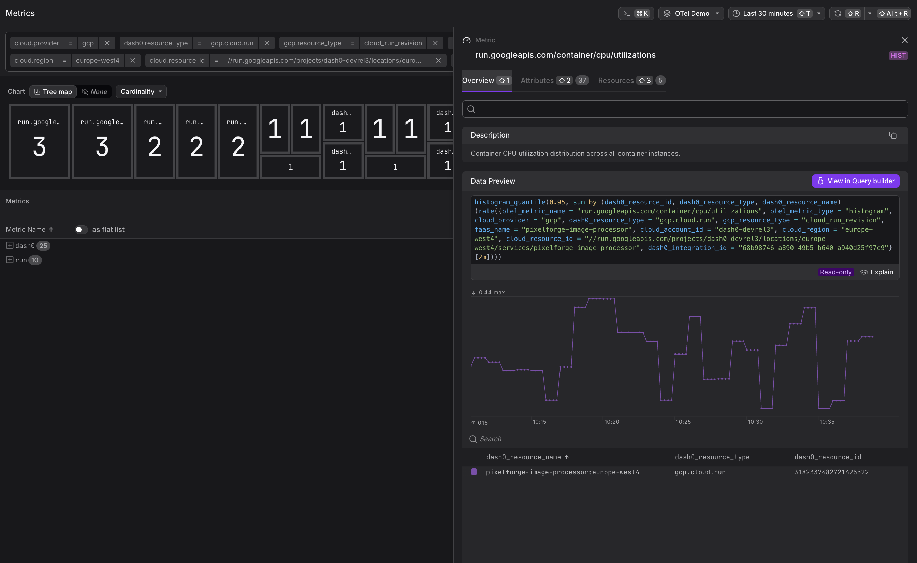Remove the dash0.resource.type filter

267,43
